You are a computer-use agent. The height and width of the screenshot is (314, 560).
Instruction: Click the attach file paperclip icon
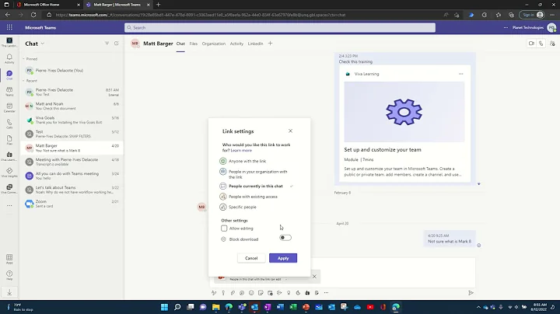click(233, 292)
